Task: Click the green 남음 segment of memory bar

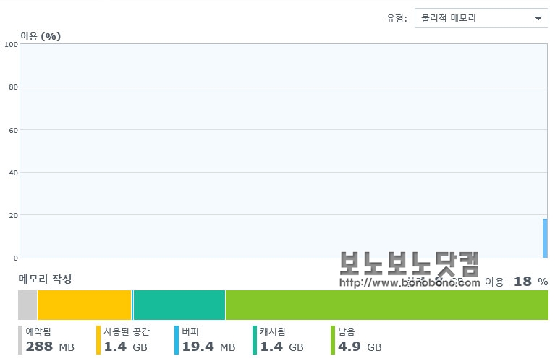Action: (x=387, y=305)
